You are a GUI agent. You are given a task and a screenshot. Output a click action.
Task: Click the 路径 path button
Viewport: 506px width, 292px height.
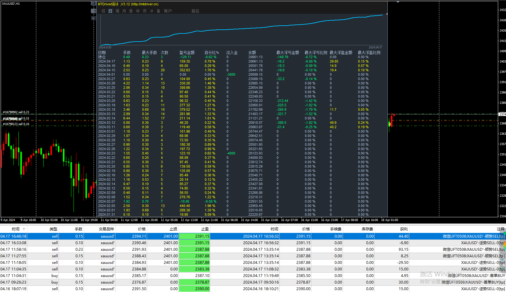point(196,11)
